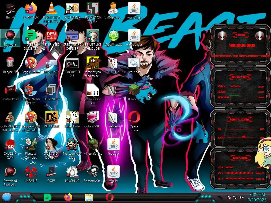
Task: Launch Peggle Nights Deluxe
Action: click(x=31, y=94)
